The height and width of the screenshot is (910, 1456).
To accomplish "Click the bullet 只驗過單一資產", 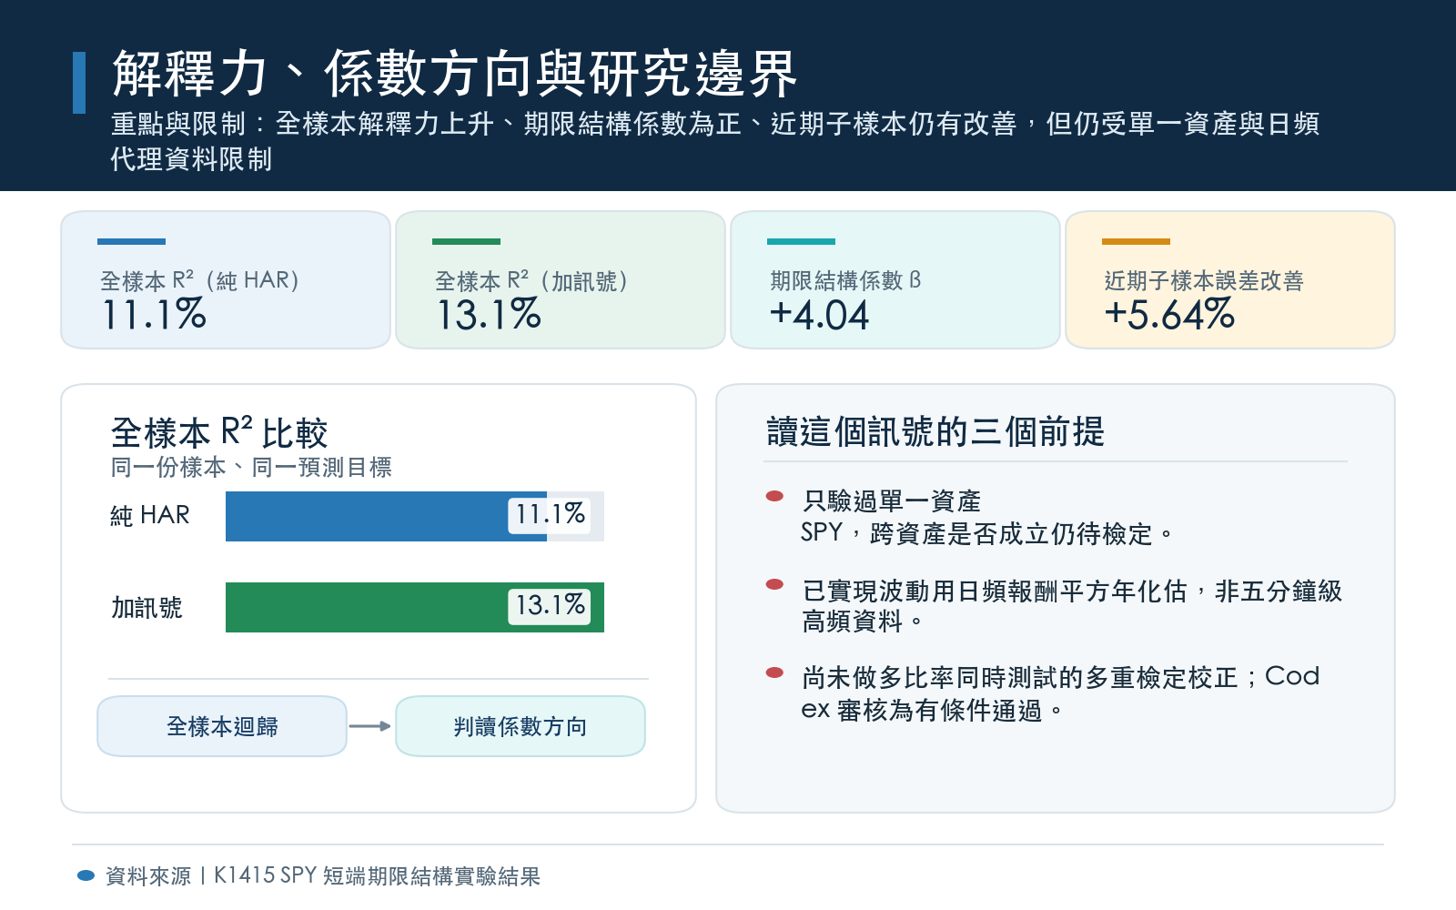I will [892, 500].
